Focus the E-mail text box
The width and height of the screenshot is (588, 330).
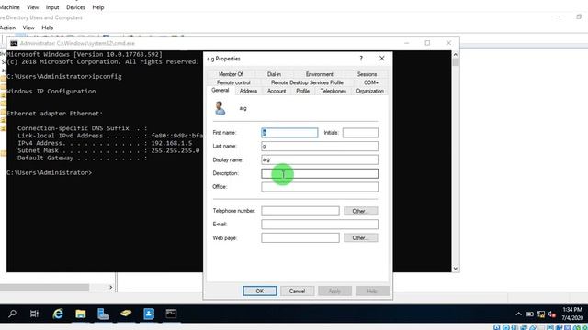coord(320,224)
